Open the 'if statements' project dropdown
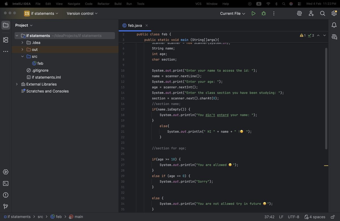 click(41, 13)
